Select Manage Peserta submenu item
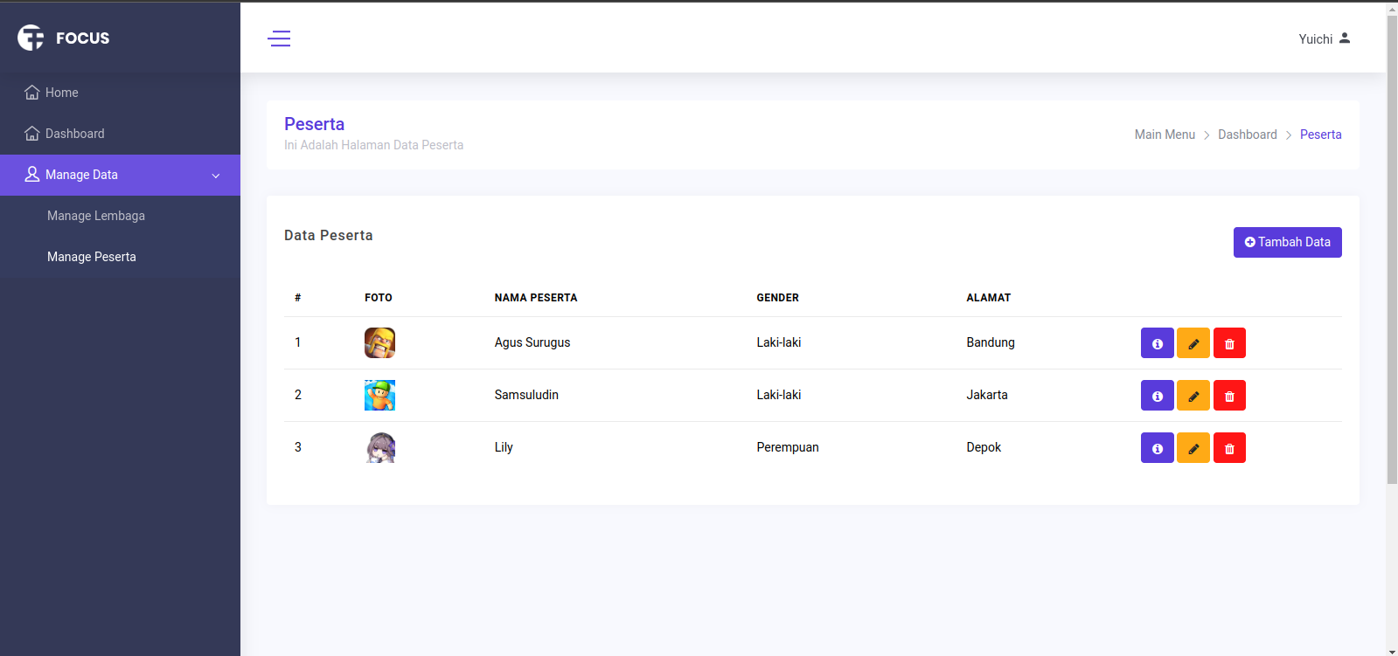The width and height of the screenshot is (1398, 656). click(92, 257)
